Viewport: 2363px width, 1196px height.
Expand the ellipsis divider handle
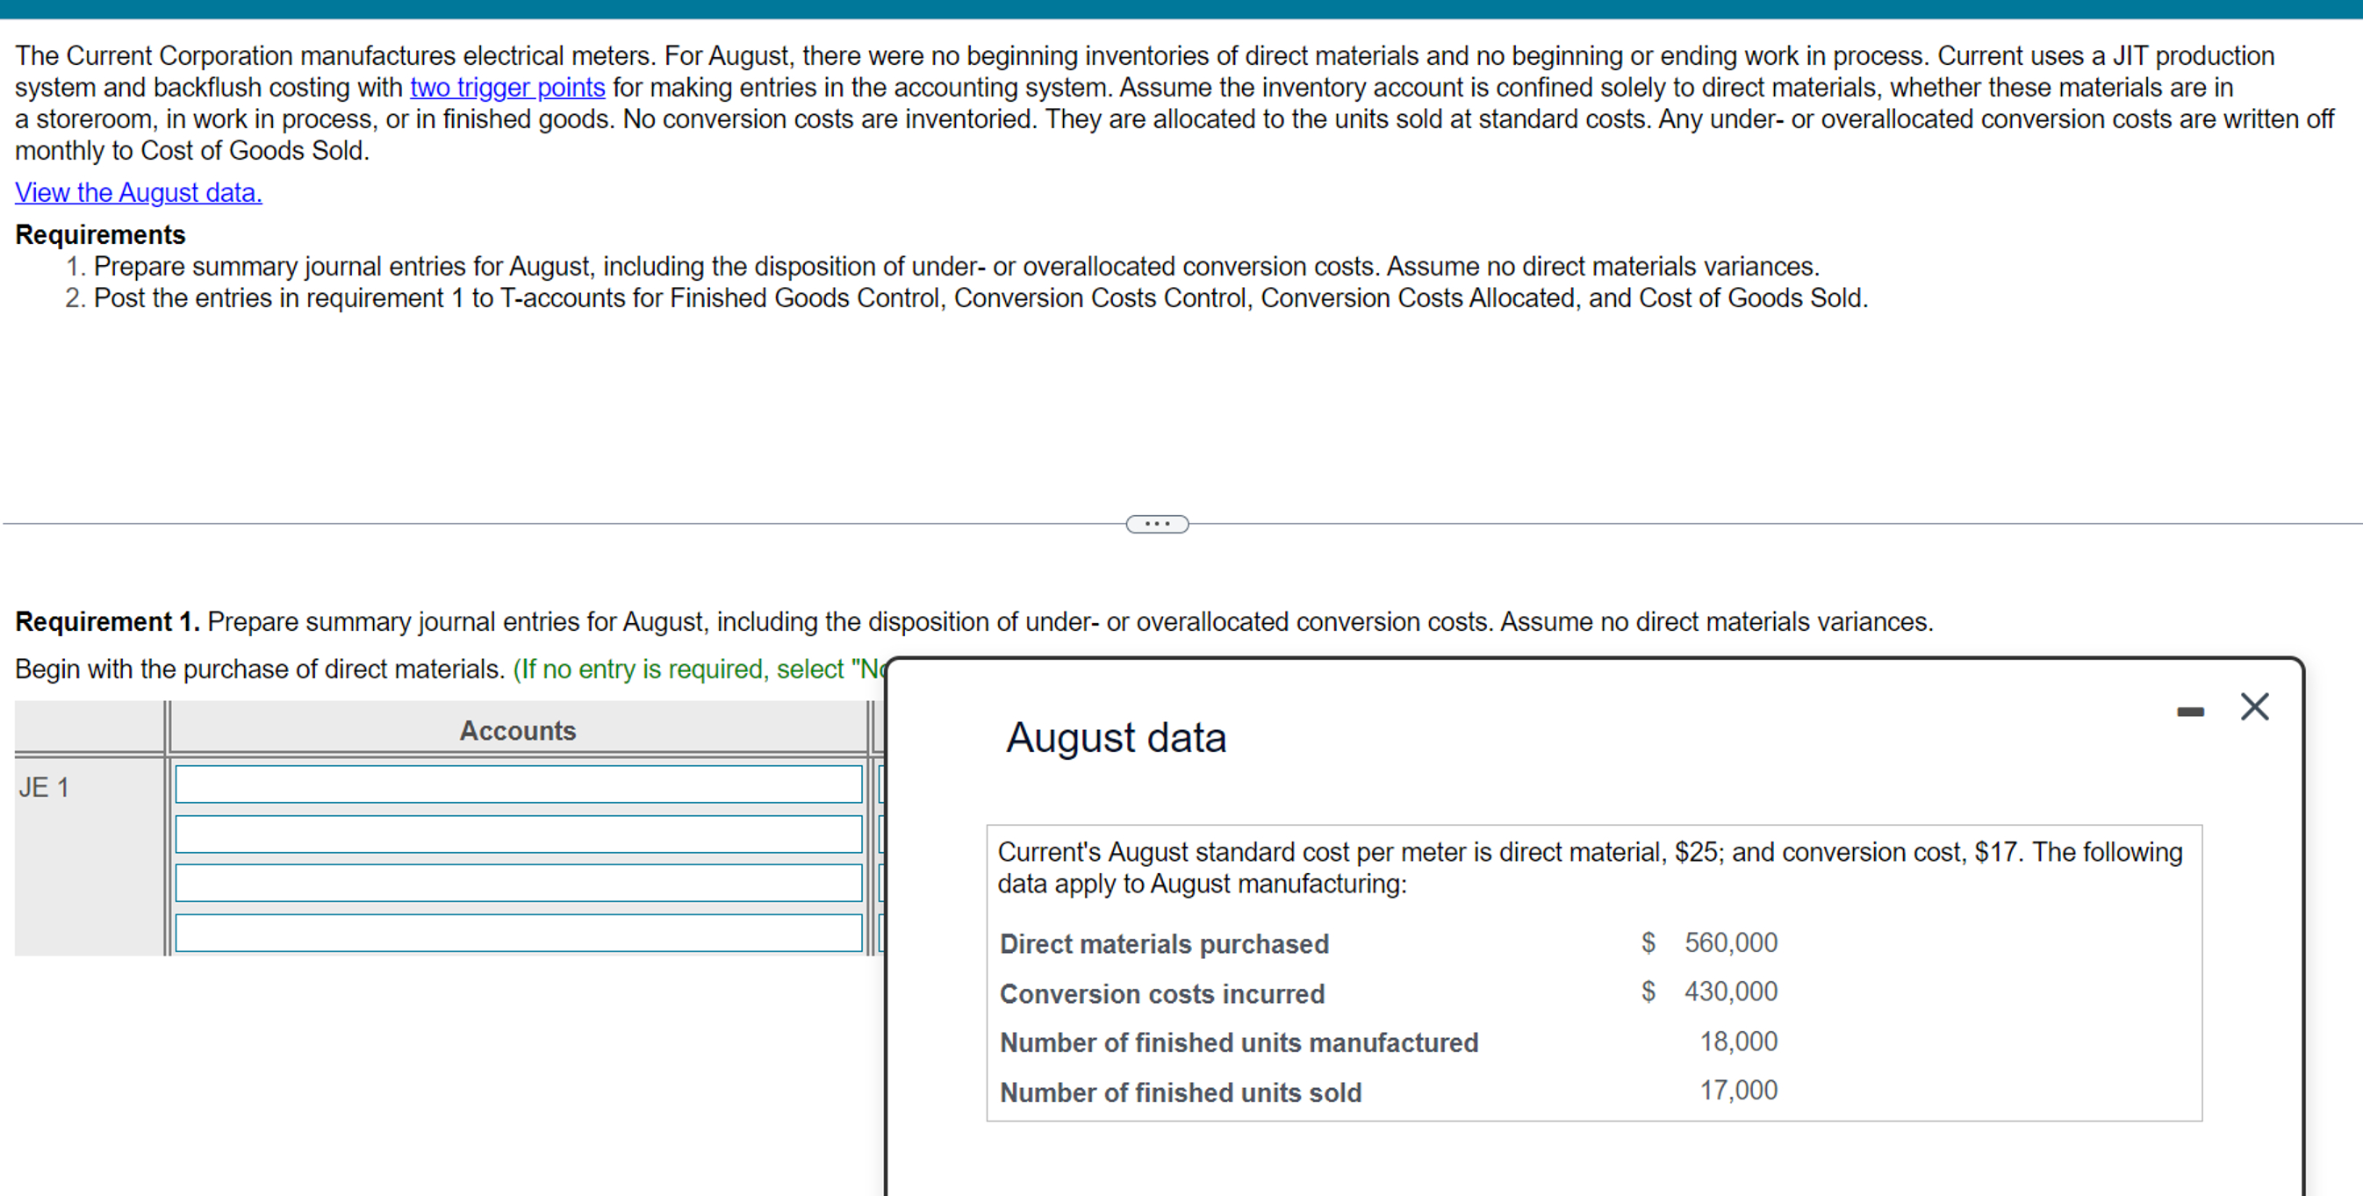coord(1157,525)
